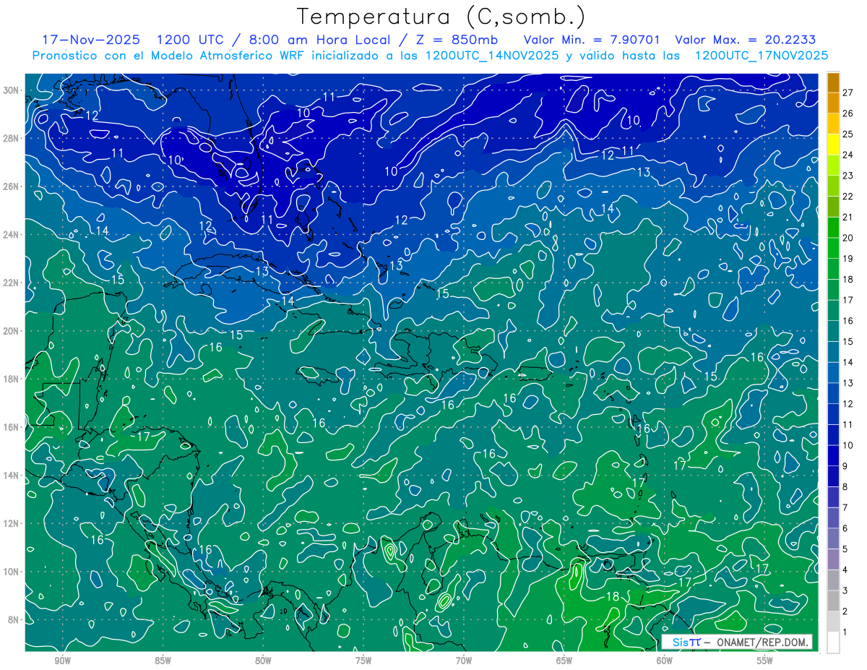The width and height of the screenshot is (867, 670).
Task: Click legend value '27' on color scale
Action: pos(848,92)
